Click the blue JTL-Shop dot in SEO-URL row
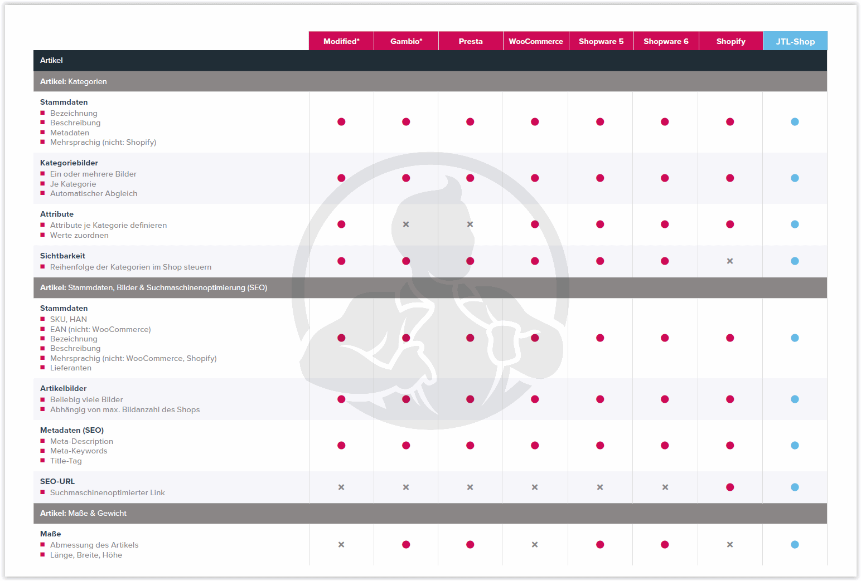Screen dimensions: 861x581 795,487
